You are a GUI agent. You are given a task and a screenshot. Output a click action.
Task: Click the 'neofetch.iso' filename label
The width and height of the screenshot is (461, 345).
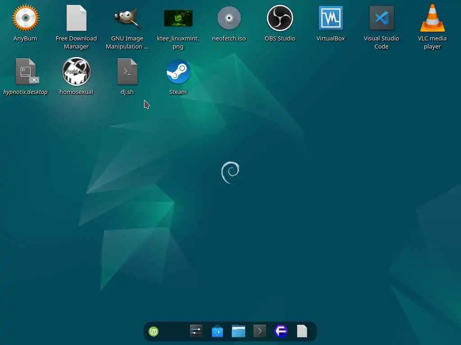[x=229, y=39]
